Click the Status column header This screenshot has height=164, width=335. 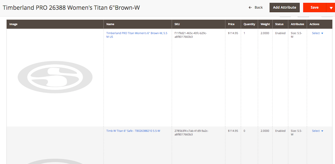pos(280,24)
